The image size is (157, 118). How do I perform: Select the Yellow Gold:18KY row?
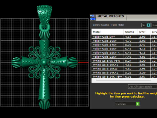tap(124, 49)
